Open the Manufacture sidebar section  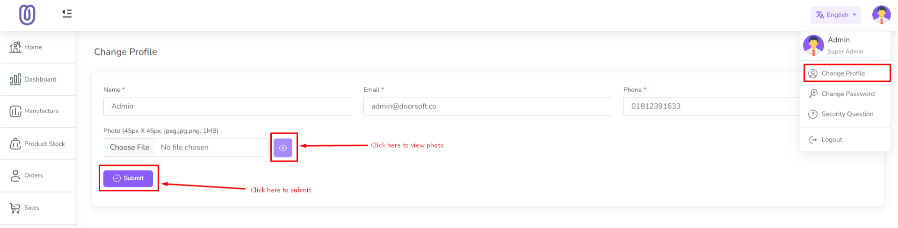(x=41, y=111)
